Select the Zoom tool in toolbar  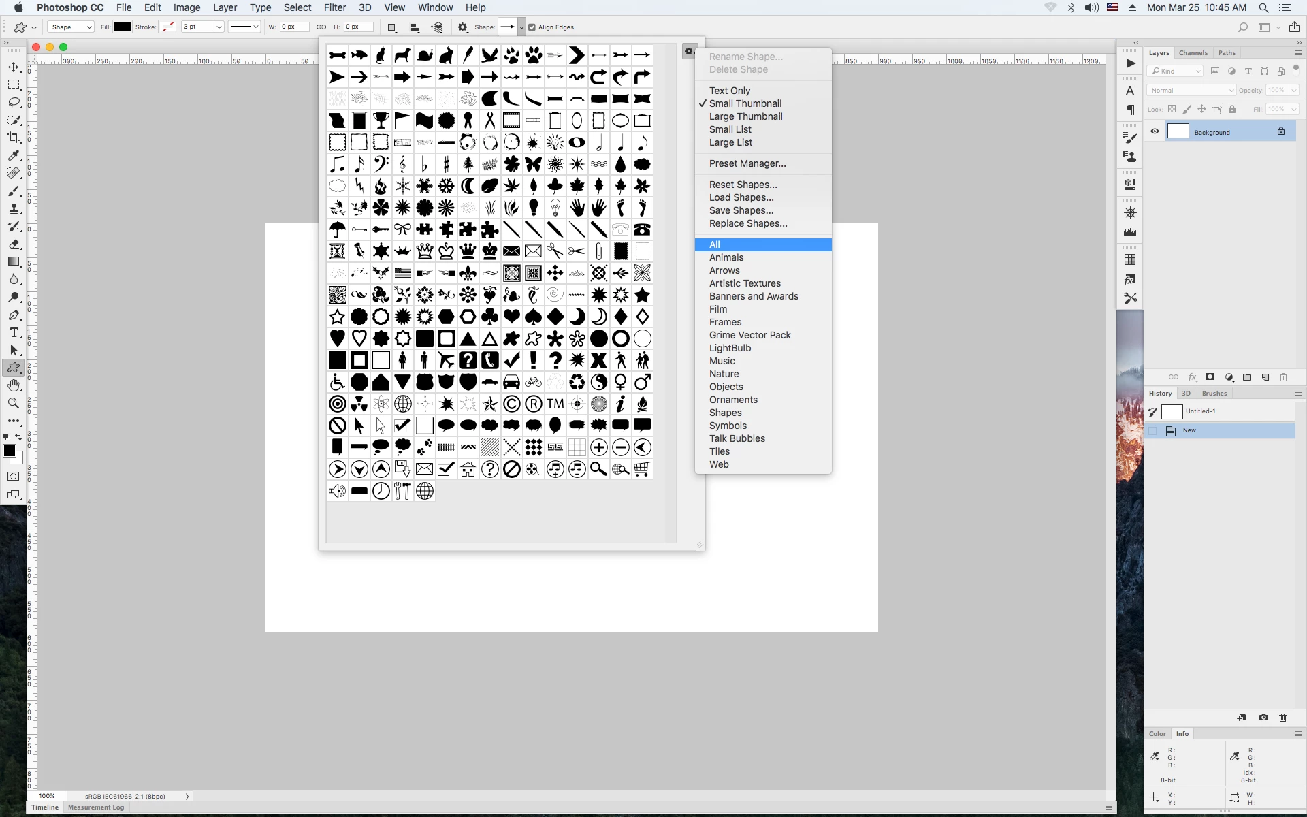14,403
